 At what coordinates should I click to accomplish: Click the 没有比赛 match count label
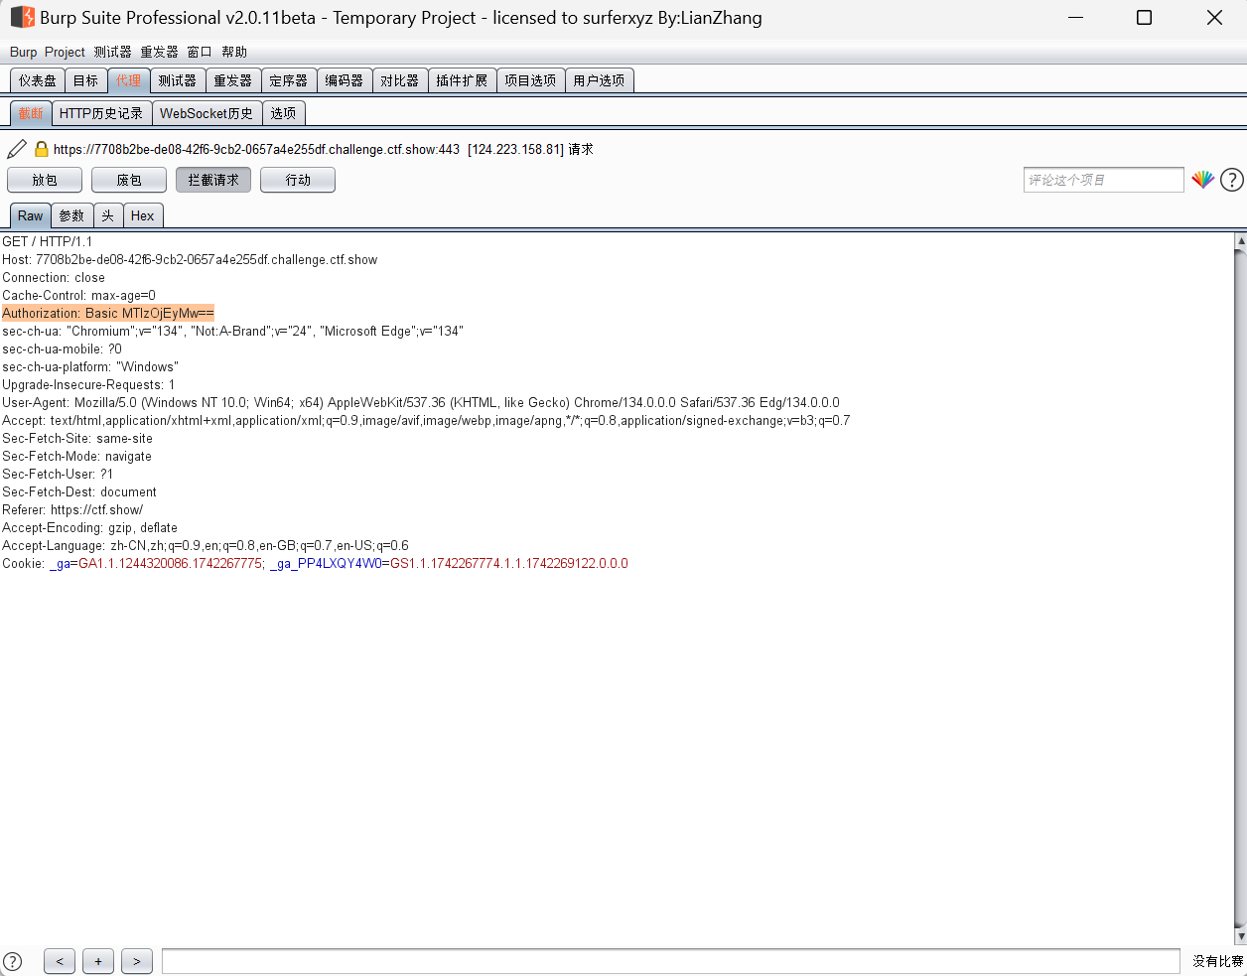point(1217,961)
